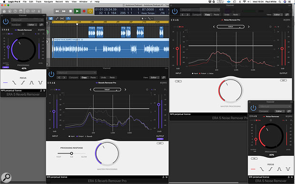295x184 pixels.
Task: Click input level slider in Noise Remover Pro
Action: [x=177, y=49]
